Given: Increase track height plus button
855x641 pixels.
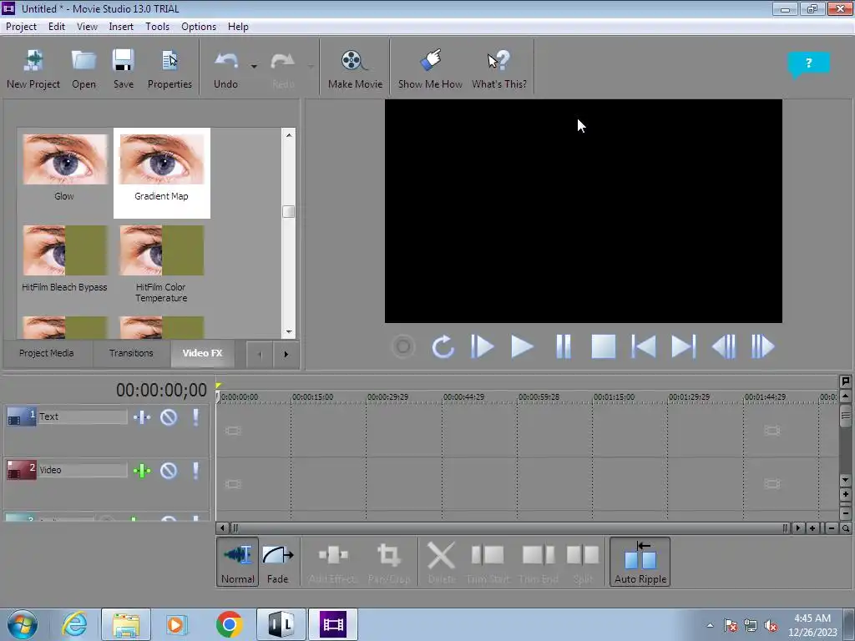Looking at the screenshot, I should [846, 494].
